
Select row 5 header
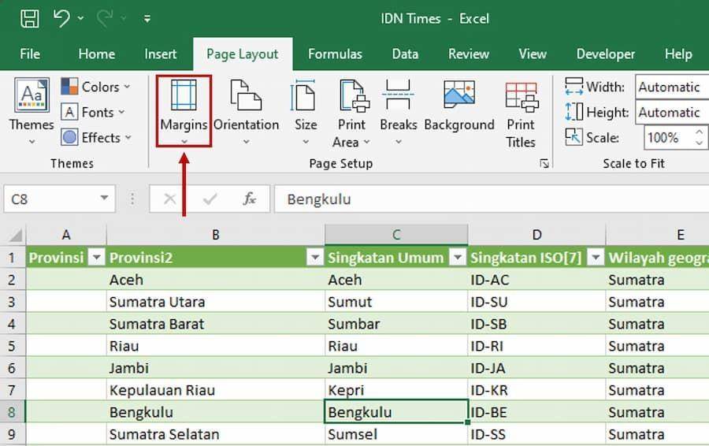[x=12, y=346]
